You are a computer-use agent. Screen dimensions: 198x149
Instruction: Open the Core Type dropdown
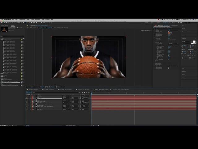coord(173,43)
